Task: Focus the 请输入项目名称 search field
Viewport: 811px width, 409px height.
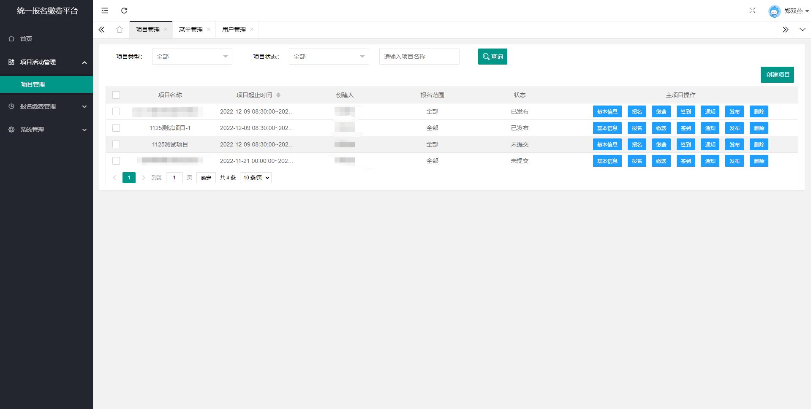Action: tap(419, 57)
